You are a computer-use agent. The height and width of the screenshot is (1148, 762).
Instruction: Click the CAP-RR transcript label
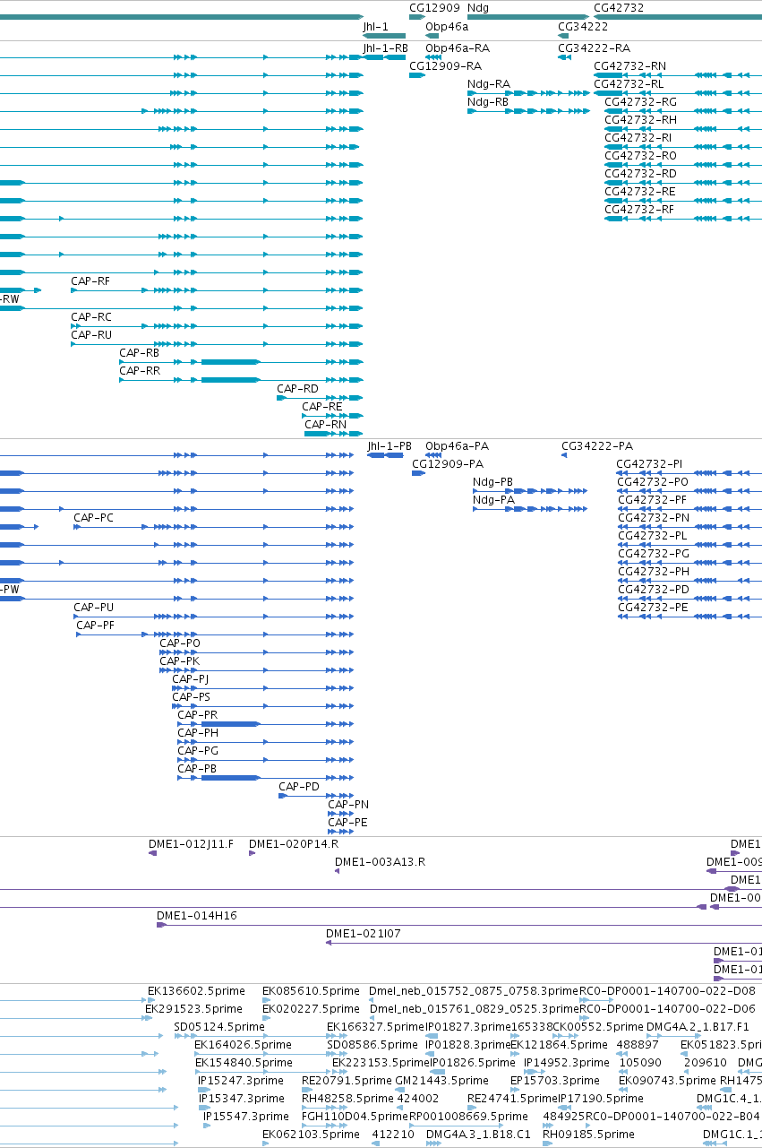(140, 371)
